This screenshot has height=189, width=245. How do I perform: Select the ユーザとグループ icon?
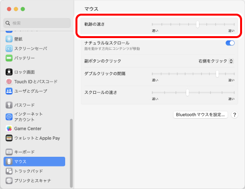coord(9,91)
